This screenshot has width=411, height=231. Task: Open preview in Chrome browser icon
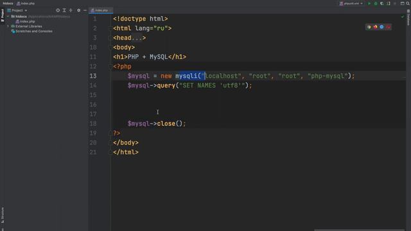(x=369, y=27)
